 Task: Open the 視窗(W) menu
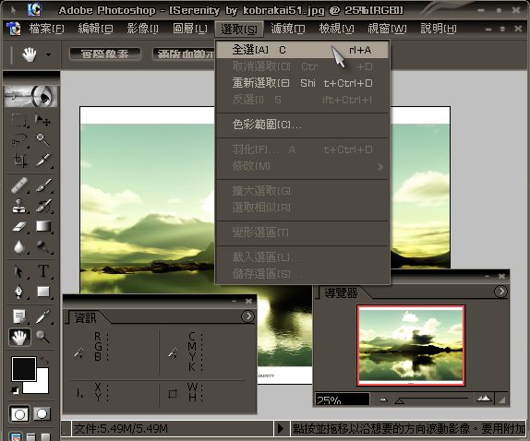[387, 29]
